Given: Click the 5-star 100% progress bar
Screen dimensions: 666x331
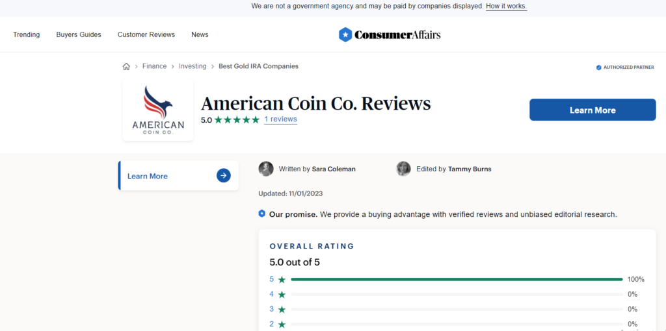Looking at the screenshot, I should (x=457, y=279).
